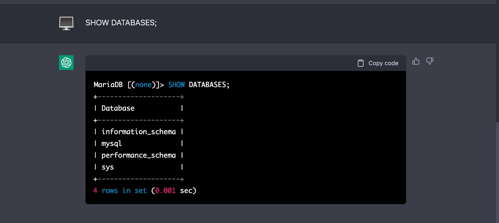Click the computer monitor user avatar
499x223 pixels.
66,23
